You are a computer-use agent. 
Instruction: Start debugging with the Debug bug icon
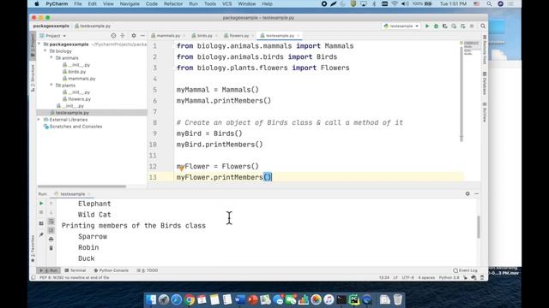pos(436,27)
